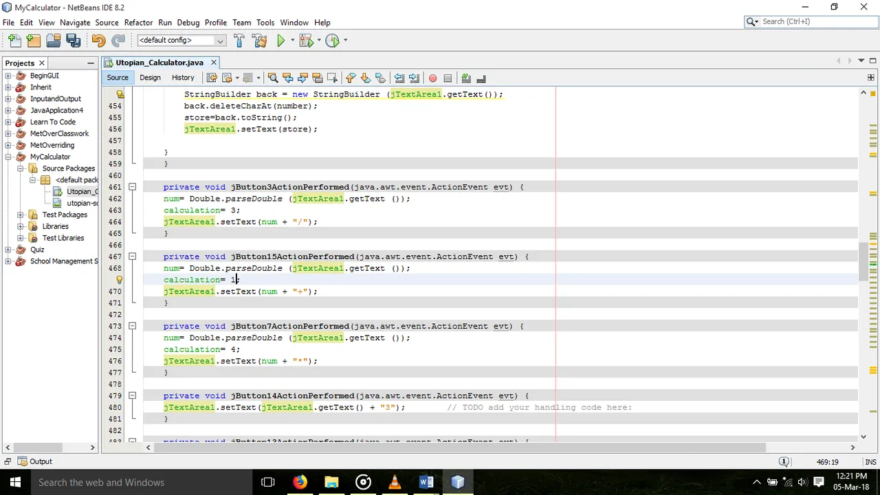880x495 pixels.
Task: Open Profile Project dropdown arrow
Action: 344,41
